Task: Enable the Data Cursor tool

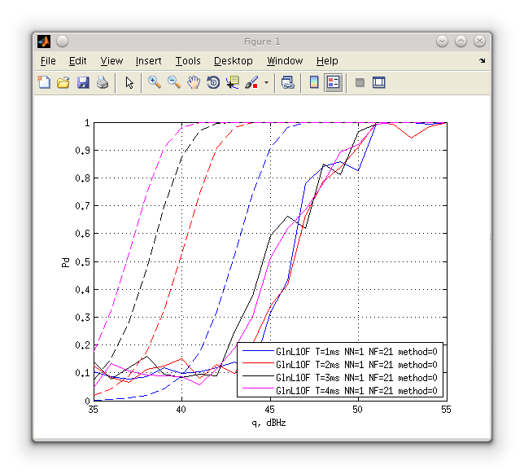Action: click(x=233, y=82)
